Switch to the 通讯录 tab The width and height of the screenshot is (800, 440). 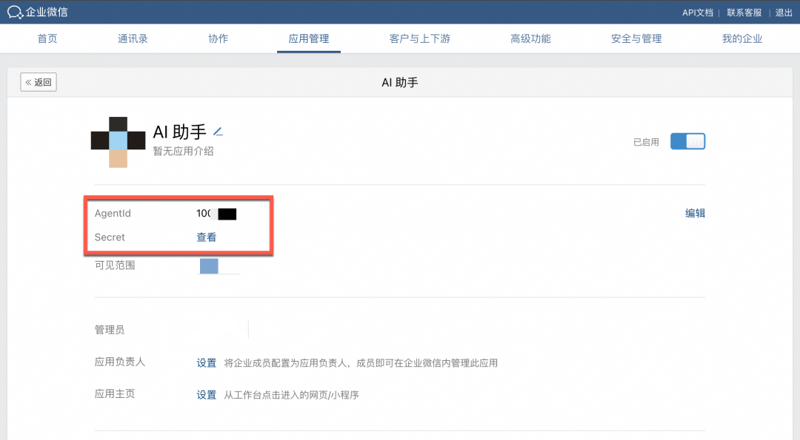[133, 38]
